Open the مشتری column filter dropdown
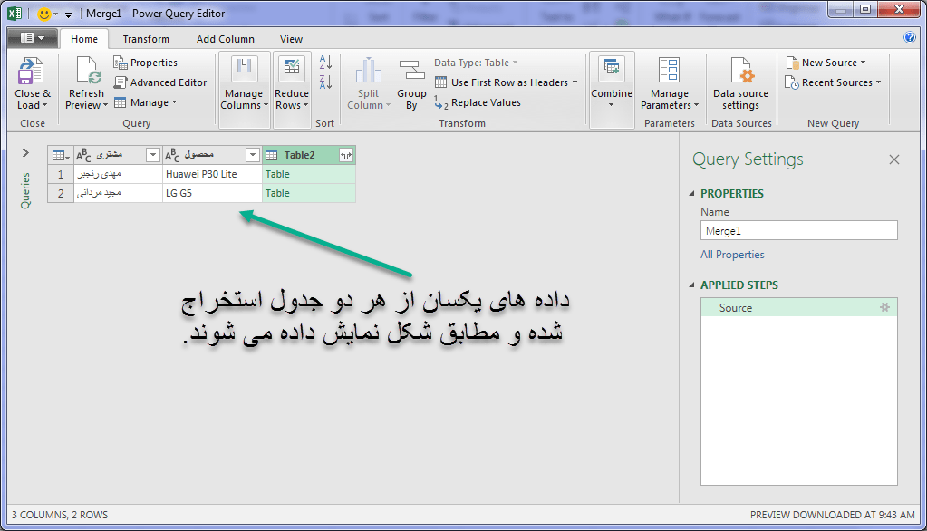The image size is (927, 531). tap(152, 156)
